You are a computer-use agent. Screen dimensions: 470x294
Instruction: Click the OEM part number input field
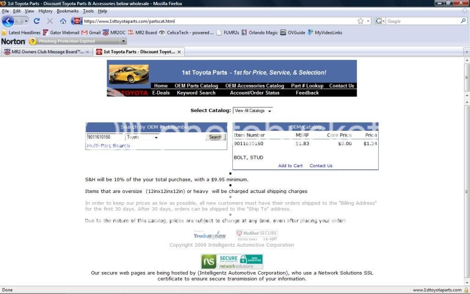[105, 137]
